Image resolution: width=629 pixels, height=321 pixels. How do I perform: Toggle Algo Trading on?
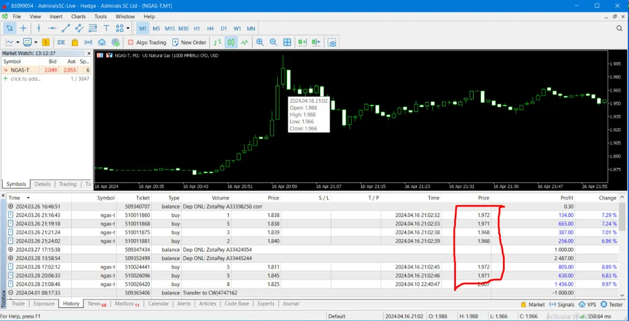147,42
